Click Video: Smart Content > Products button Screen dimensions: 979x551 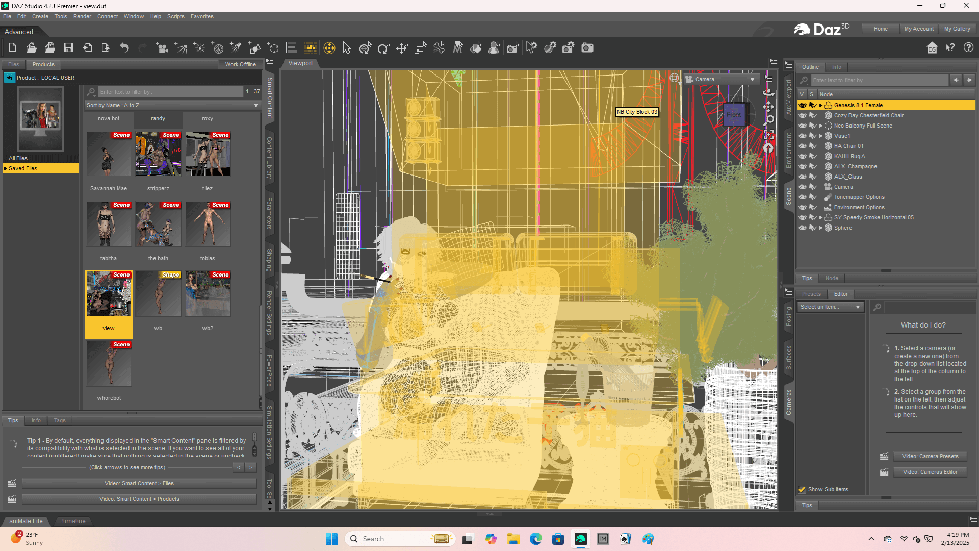tap(139, 499)
